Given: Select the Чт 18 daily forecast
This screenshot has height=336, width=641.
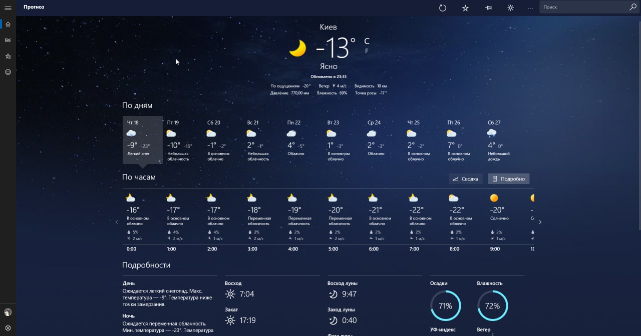Looking at the screenshot, I should click(143, 139).
